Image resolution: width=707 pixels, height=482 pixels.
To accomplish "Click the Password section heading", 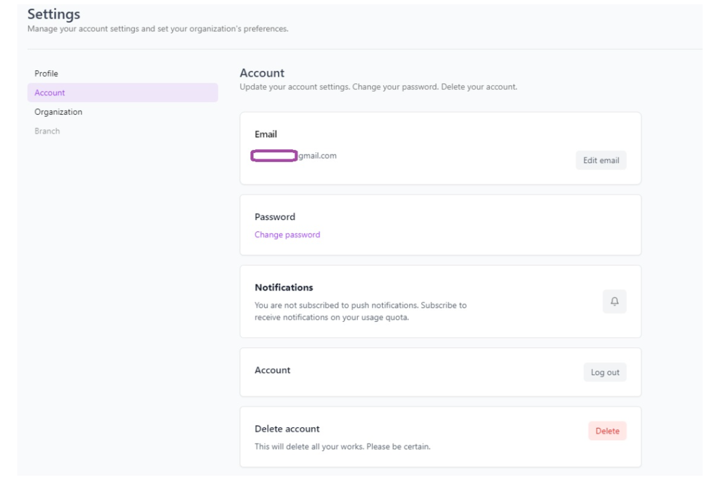I will coord(272,215).
